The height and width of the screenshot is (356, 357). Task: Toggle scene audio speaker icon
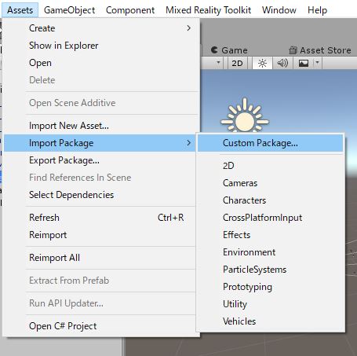pyautogui.click(x=282, y=63)
